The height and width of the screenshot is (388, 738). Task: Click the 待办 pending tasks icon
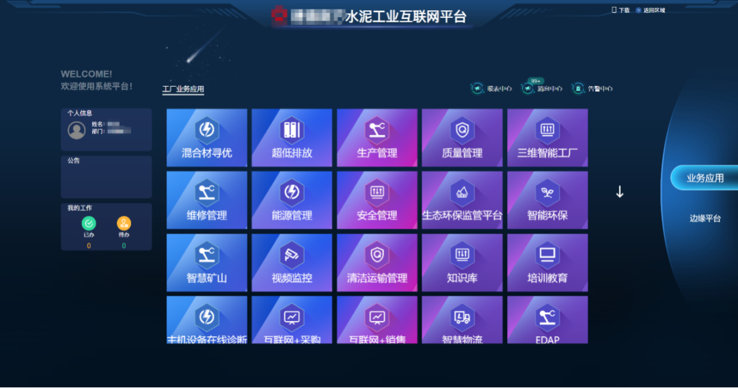pos(124,223)
